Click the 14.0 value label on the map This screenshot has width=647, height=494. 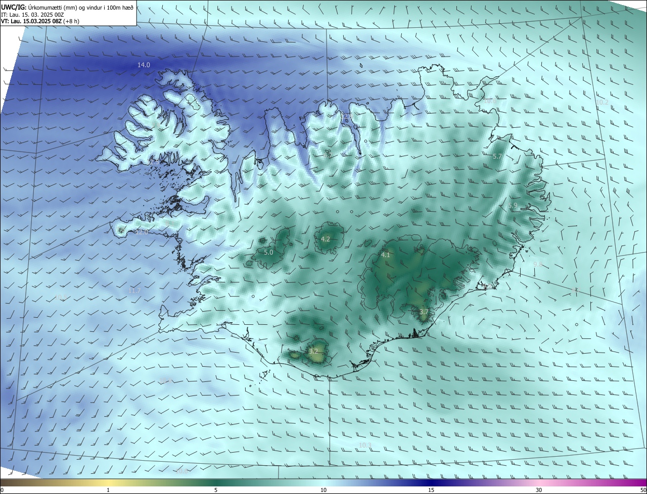pyautogui.click(x=144, y=65)
